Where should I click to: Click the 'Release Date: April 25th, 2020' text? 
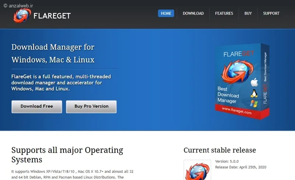(241, 167)
